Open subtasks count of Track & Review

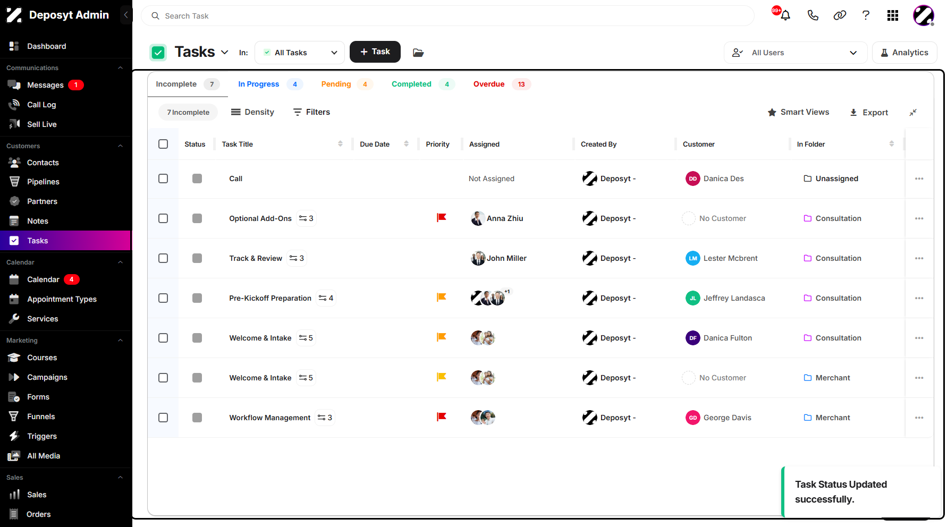point(297,258)
